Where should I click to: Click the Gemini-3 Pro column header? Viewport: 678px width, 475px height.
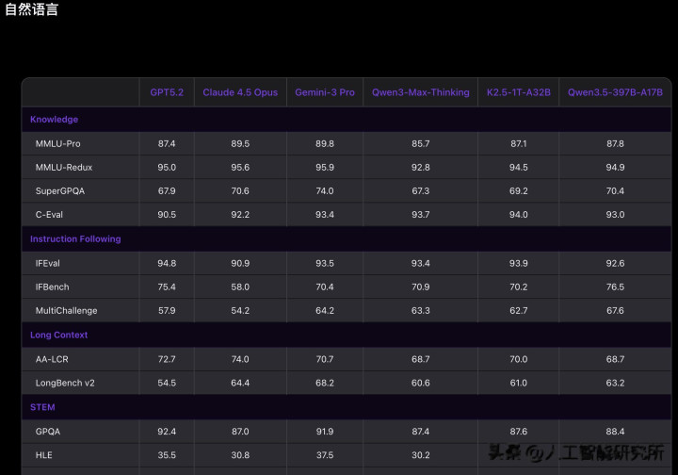(x=325, y=92)
